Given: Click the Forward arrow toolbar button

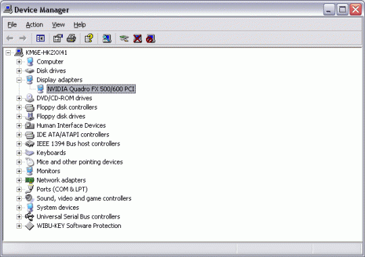Looking at the screenshot, I should 22,39.
